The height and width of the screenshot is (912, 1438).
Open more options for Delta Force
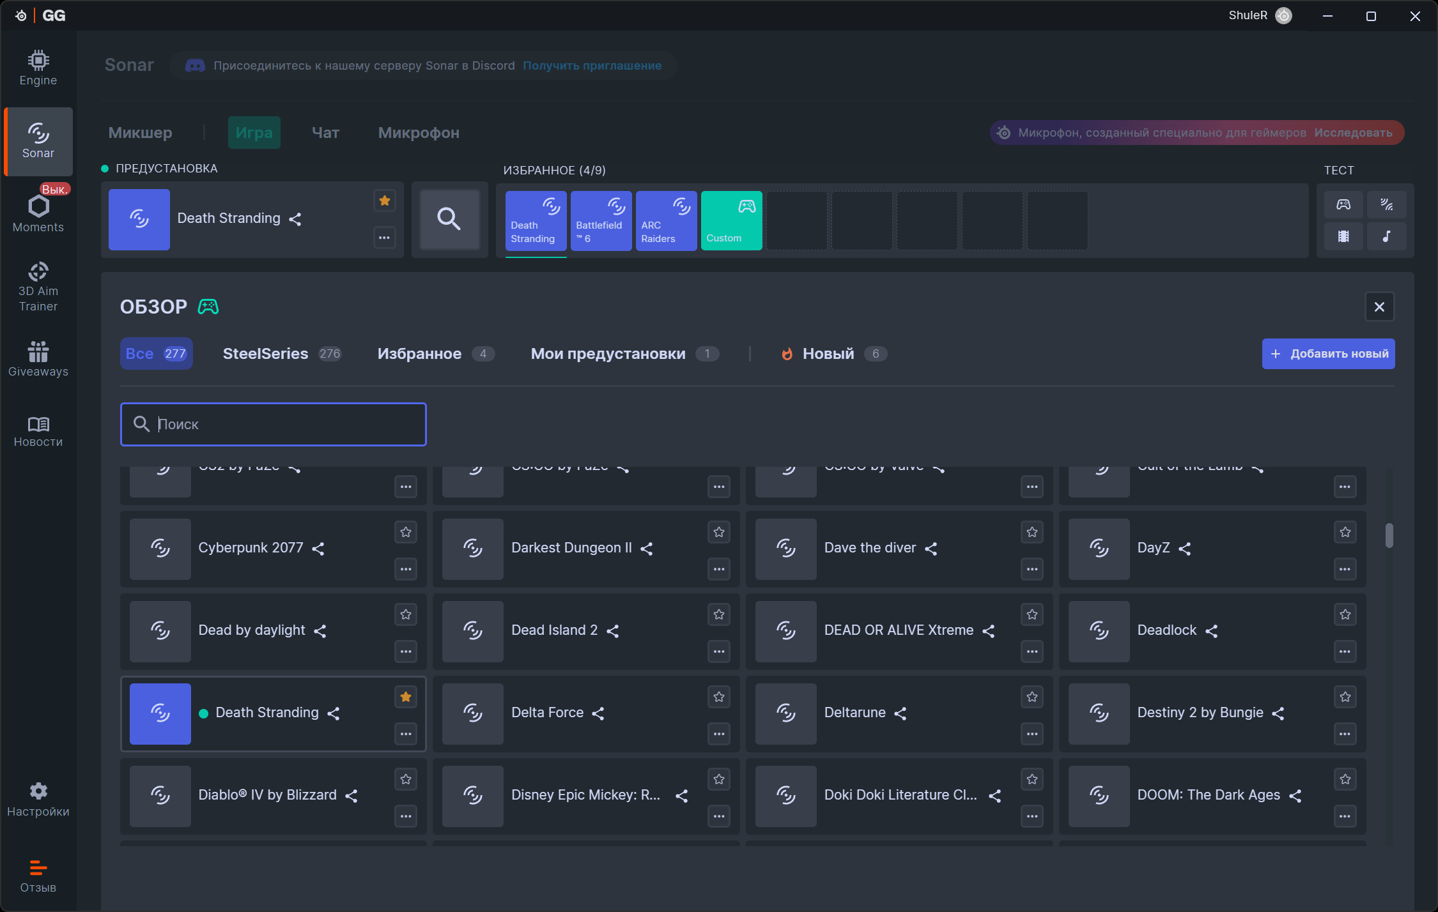point(719,734)
